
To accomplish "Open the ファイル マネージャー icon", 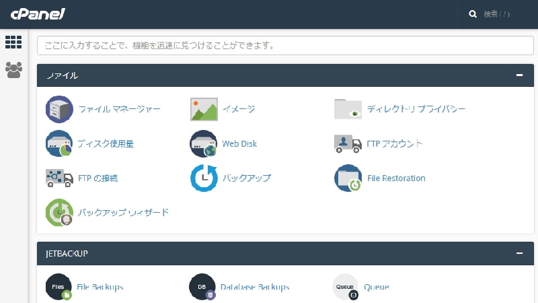I will pos(59,109).
